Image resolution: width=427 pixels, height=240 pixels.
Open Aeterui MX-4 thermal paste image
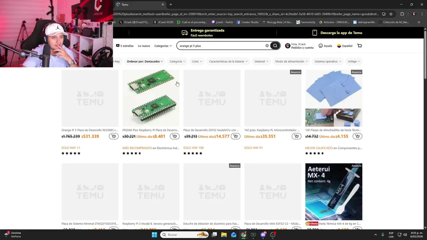(x=334, y=192)
